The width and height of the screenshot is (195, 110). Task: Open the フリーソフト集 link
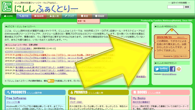click(13, 102)
